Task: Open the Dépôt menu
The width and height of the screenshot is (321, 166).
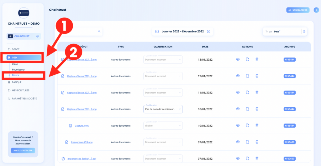Action: 16,49
